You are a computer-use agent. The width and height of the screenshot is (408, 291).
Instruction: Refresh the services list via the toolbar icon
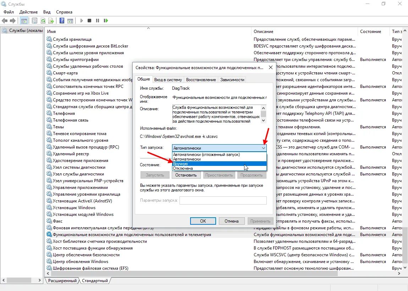click(43, 21)
